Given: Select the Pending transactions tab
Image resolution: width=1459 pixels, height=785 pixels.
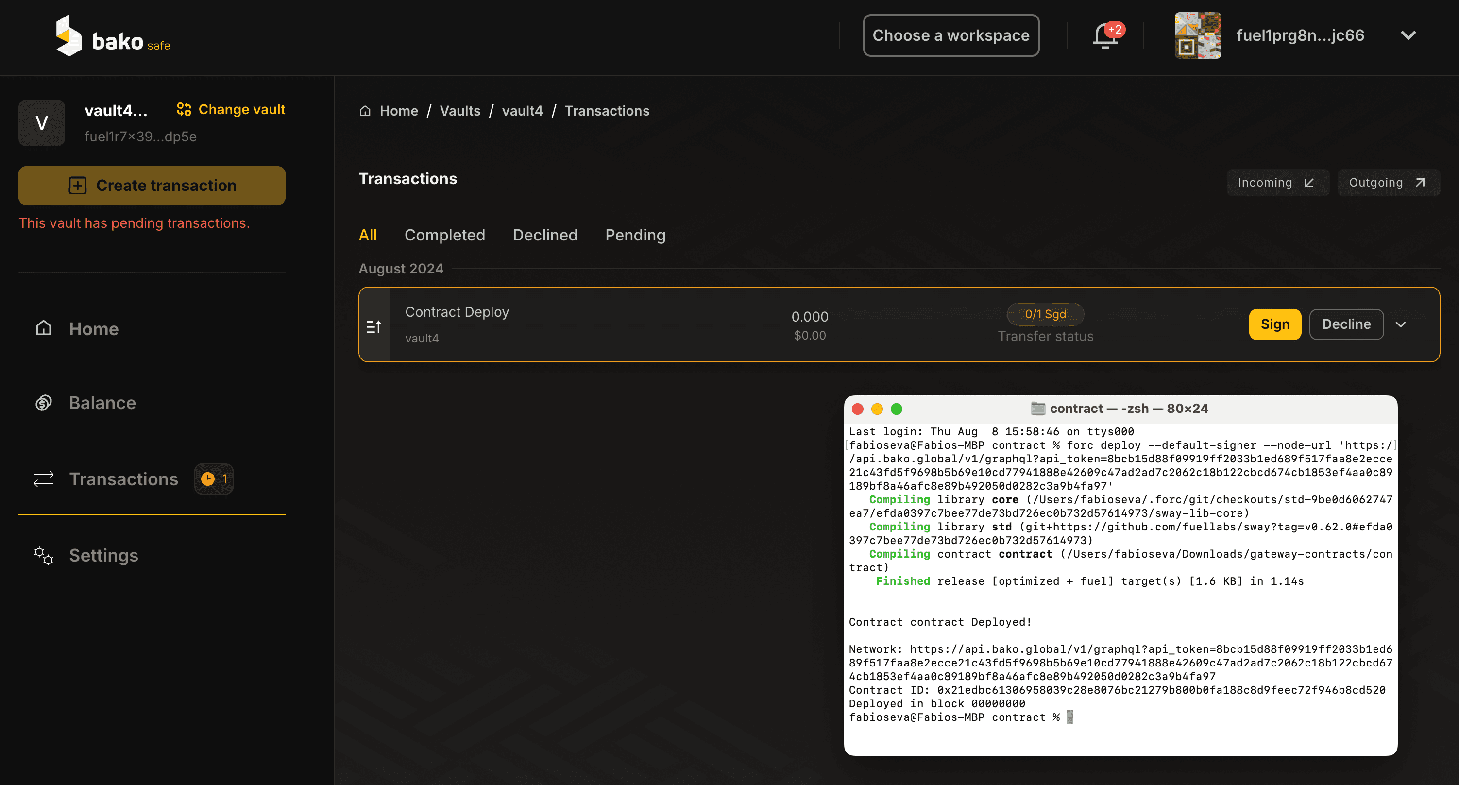Looking at the screenshot, I should coord(635,235).
